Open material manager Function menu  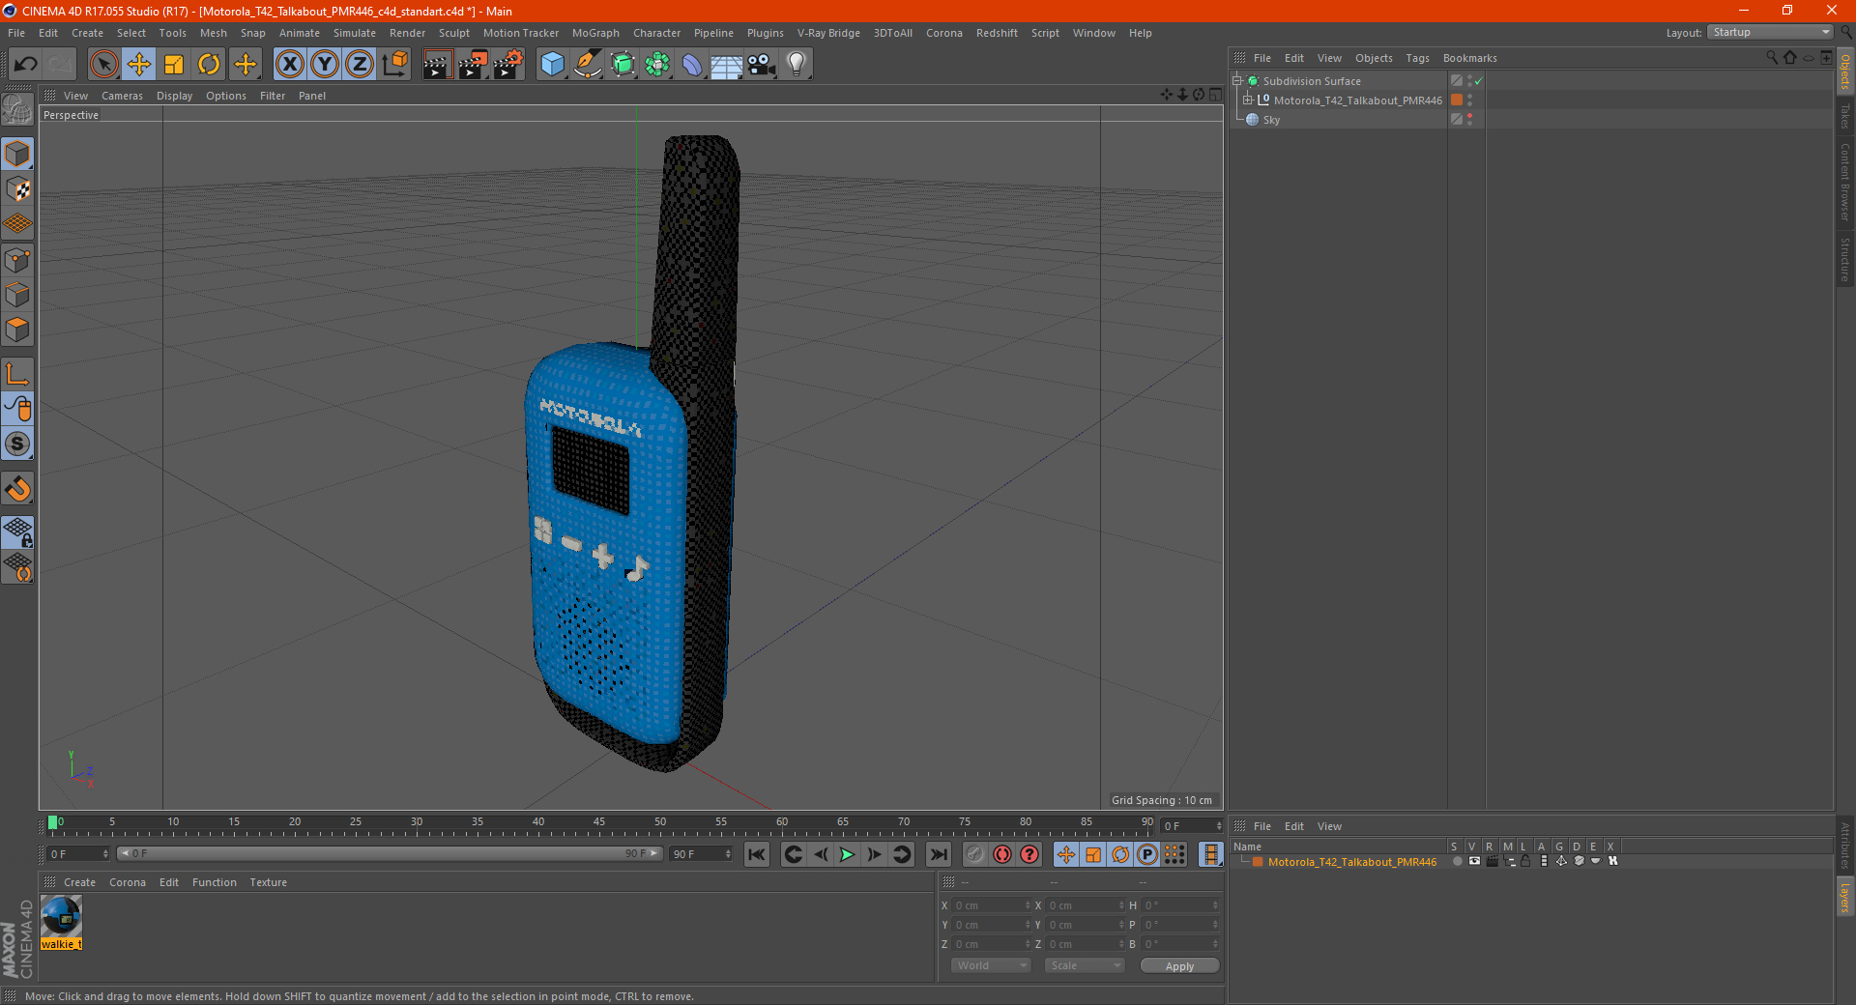point(214,882)
